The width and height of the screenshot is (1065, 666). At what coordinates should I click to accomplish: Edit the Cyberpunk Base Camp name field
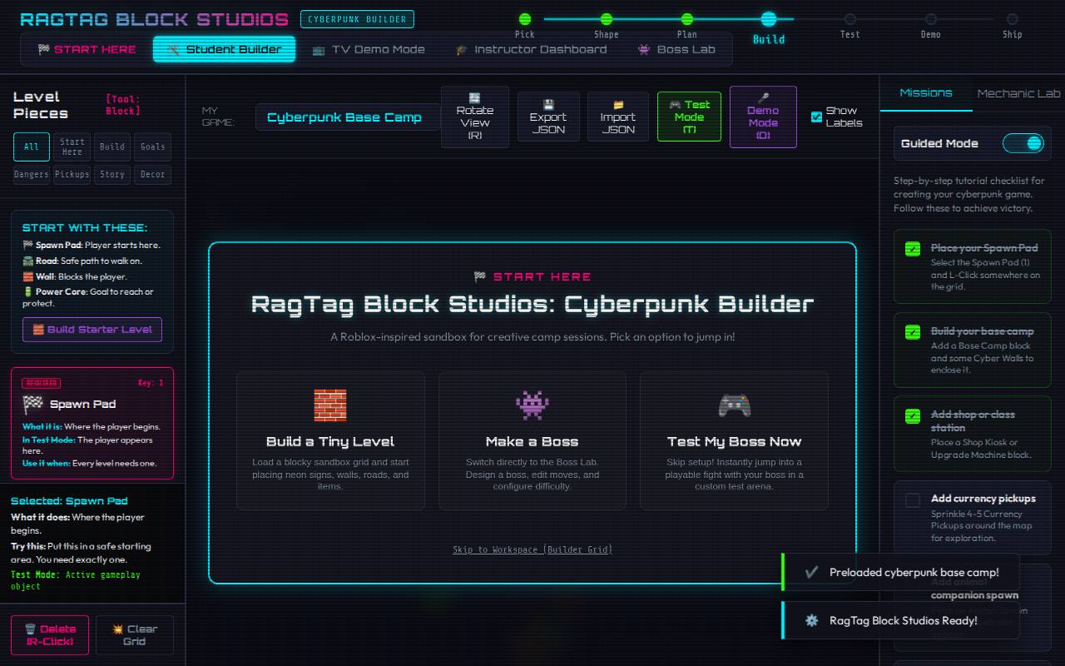click(347, 117)
